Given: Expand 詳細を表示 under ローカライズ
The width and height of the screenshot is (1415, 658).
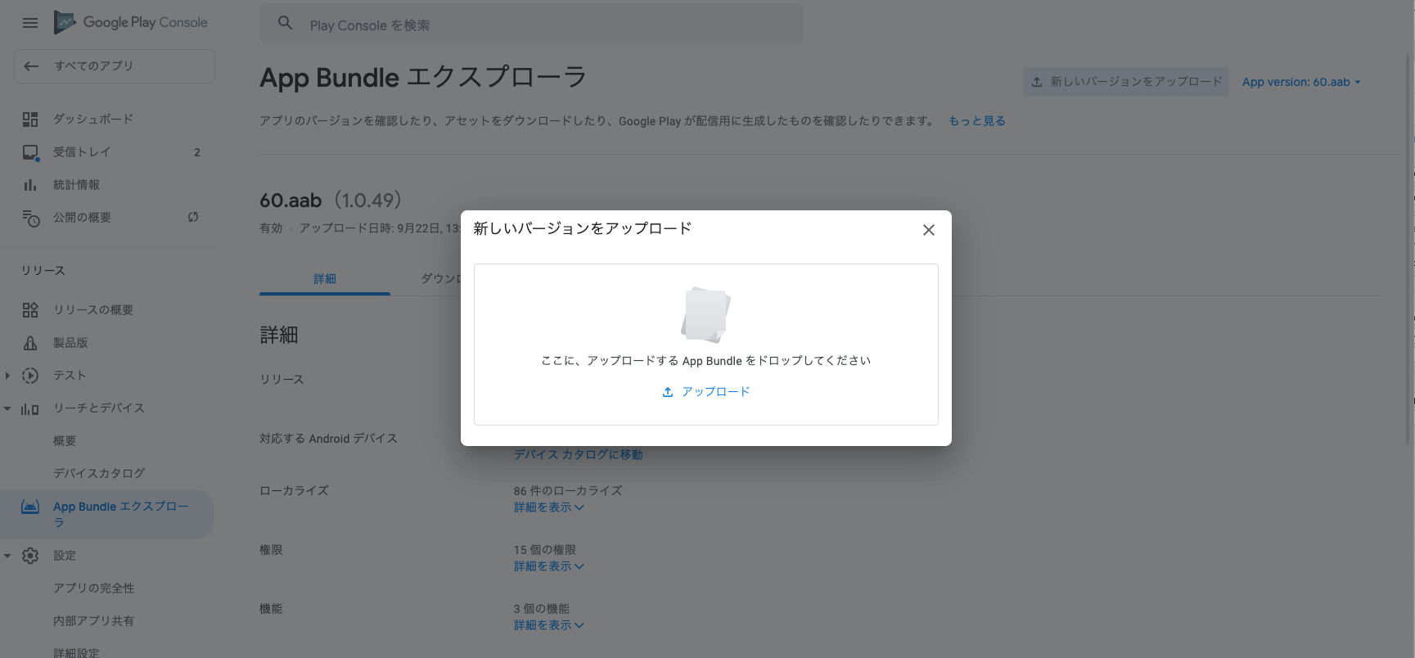Looking at the screenshot, I should [x=549, y=507].
